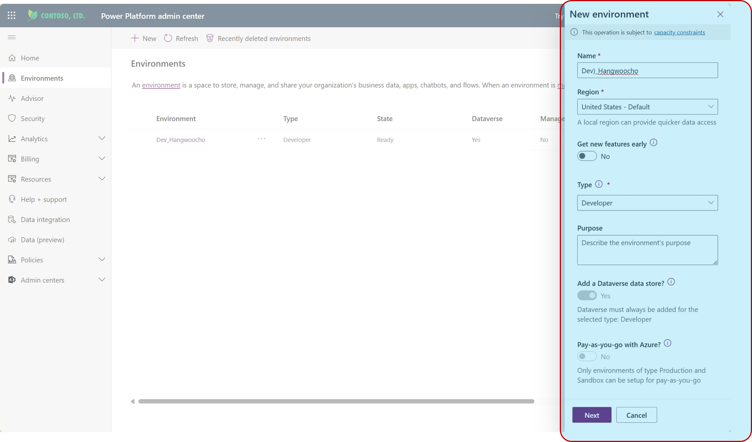Click the Help + support headset icon
The image size is (752, 442).
[12, 199]
